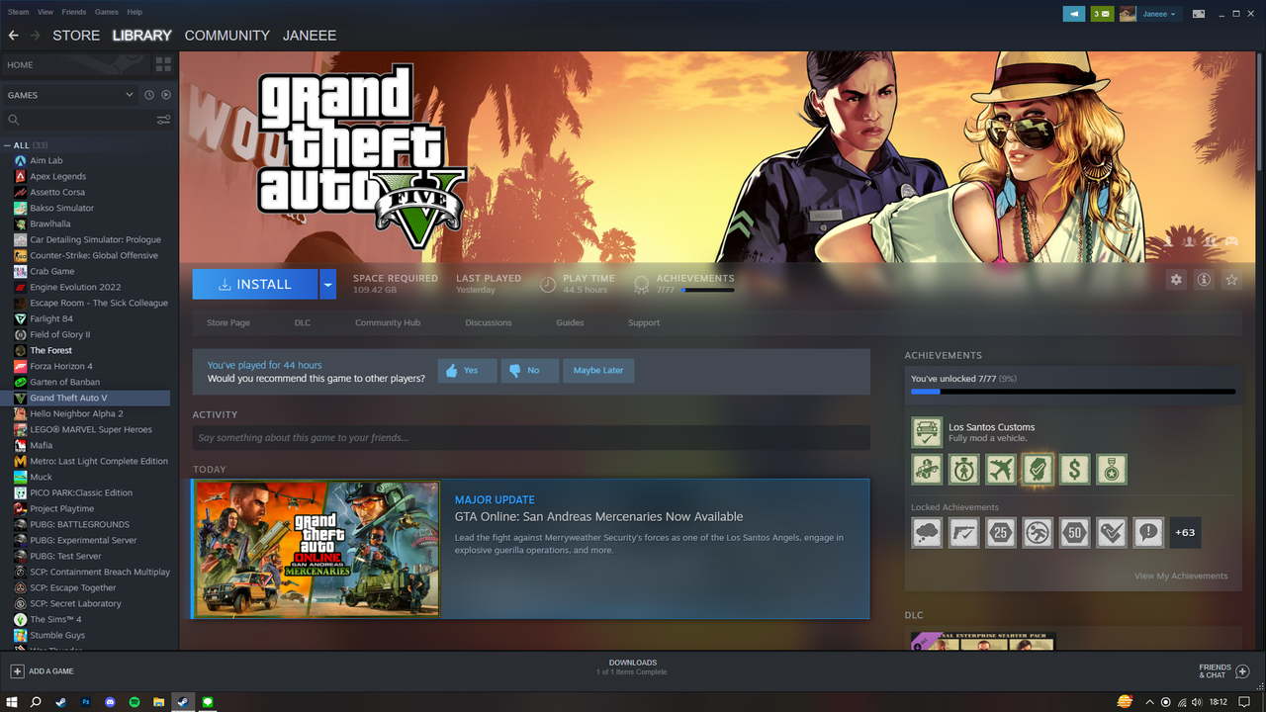This screenshot has height=712, width=1266.
Task: Open the Friends menu
Action: (74, 12)
